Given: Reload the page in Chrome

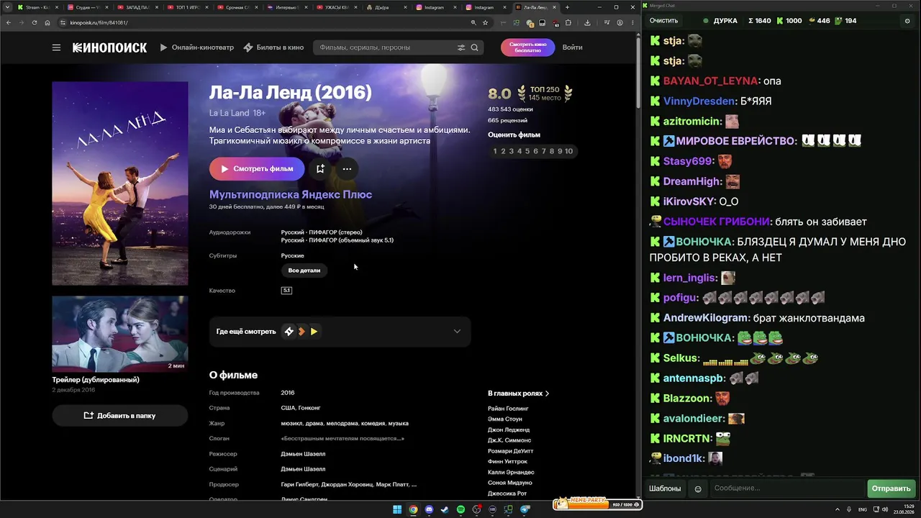Looking at the screenshot, I should pyautogui.click(x=34, y=22).
